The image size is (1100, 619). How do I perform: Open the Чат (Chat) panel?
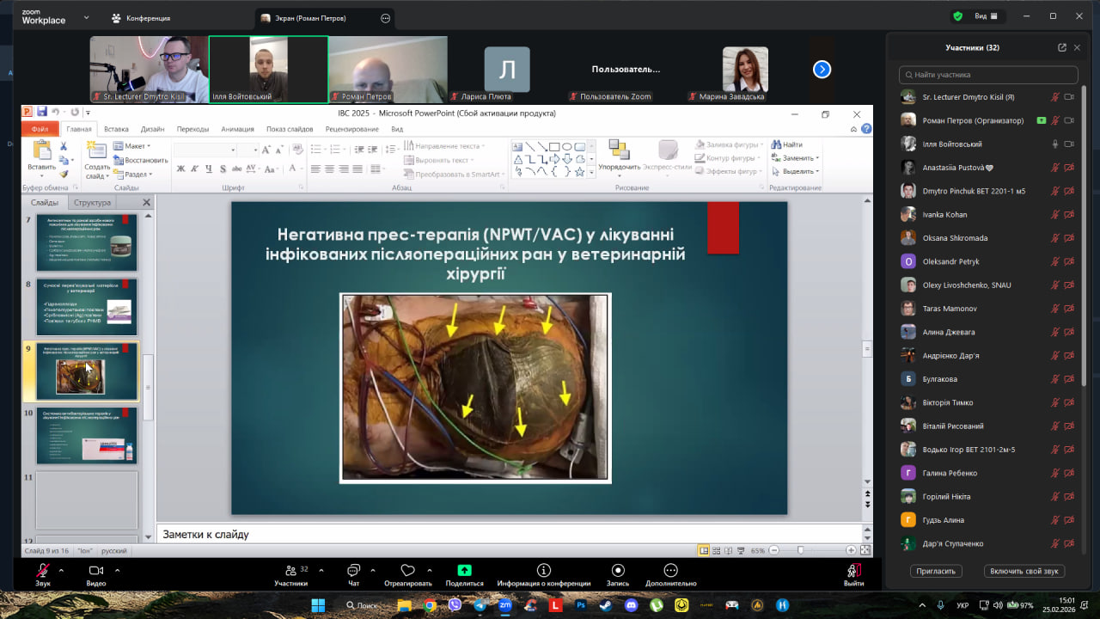pyautogui.click(x=353, y=571)
